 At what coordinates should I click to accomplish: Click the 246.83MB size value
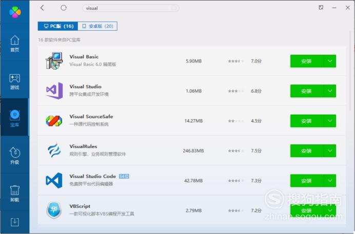[193, 151]
